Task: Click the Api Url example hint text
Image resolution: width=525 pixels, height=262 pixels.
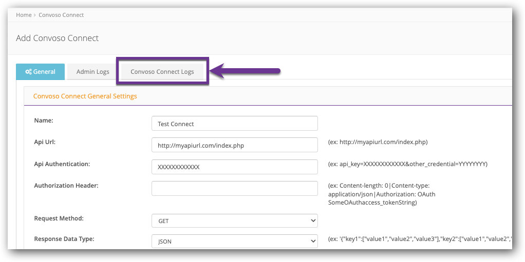Action: click(378, 142)
